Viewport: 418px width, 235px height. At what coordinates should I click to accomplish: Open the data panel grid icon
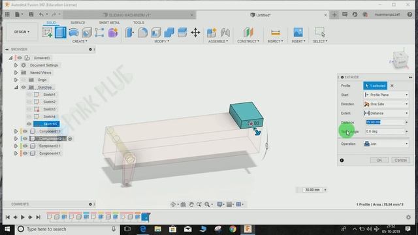[x=7, y=14]
